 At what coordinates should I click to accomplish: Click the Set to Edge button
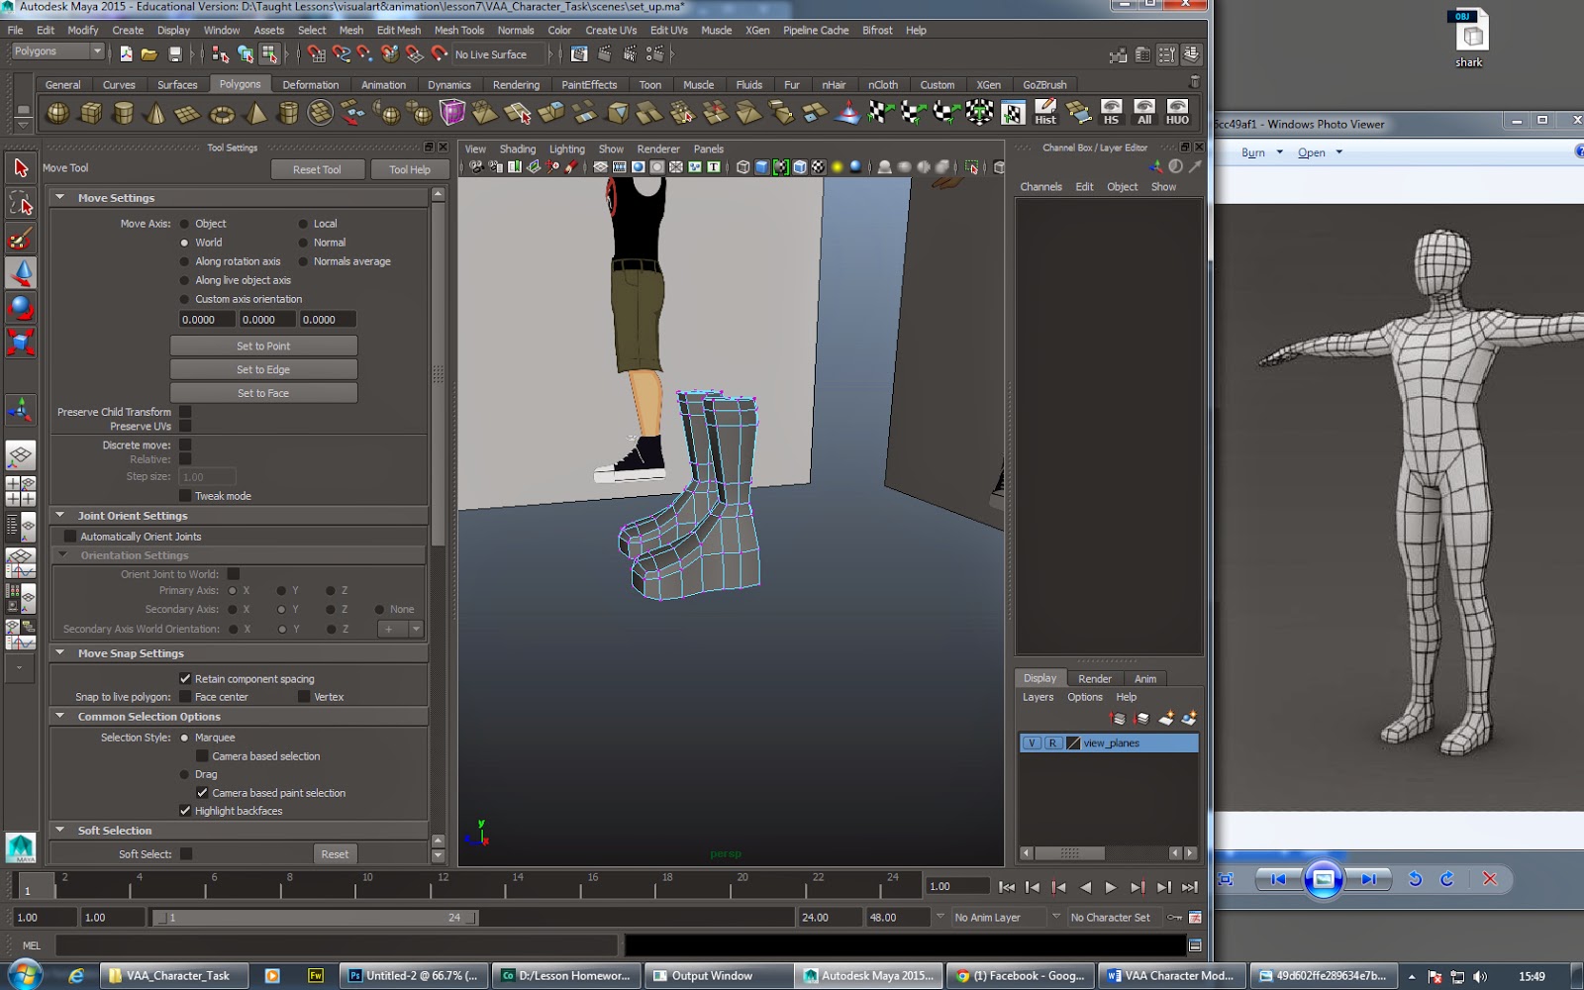pyautogui.click(x=263, y=369)
